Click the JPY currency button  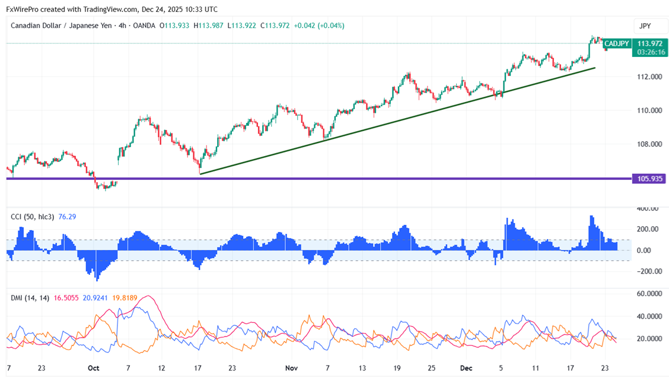[650, 26]
